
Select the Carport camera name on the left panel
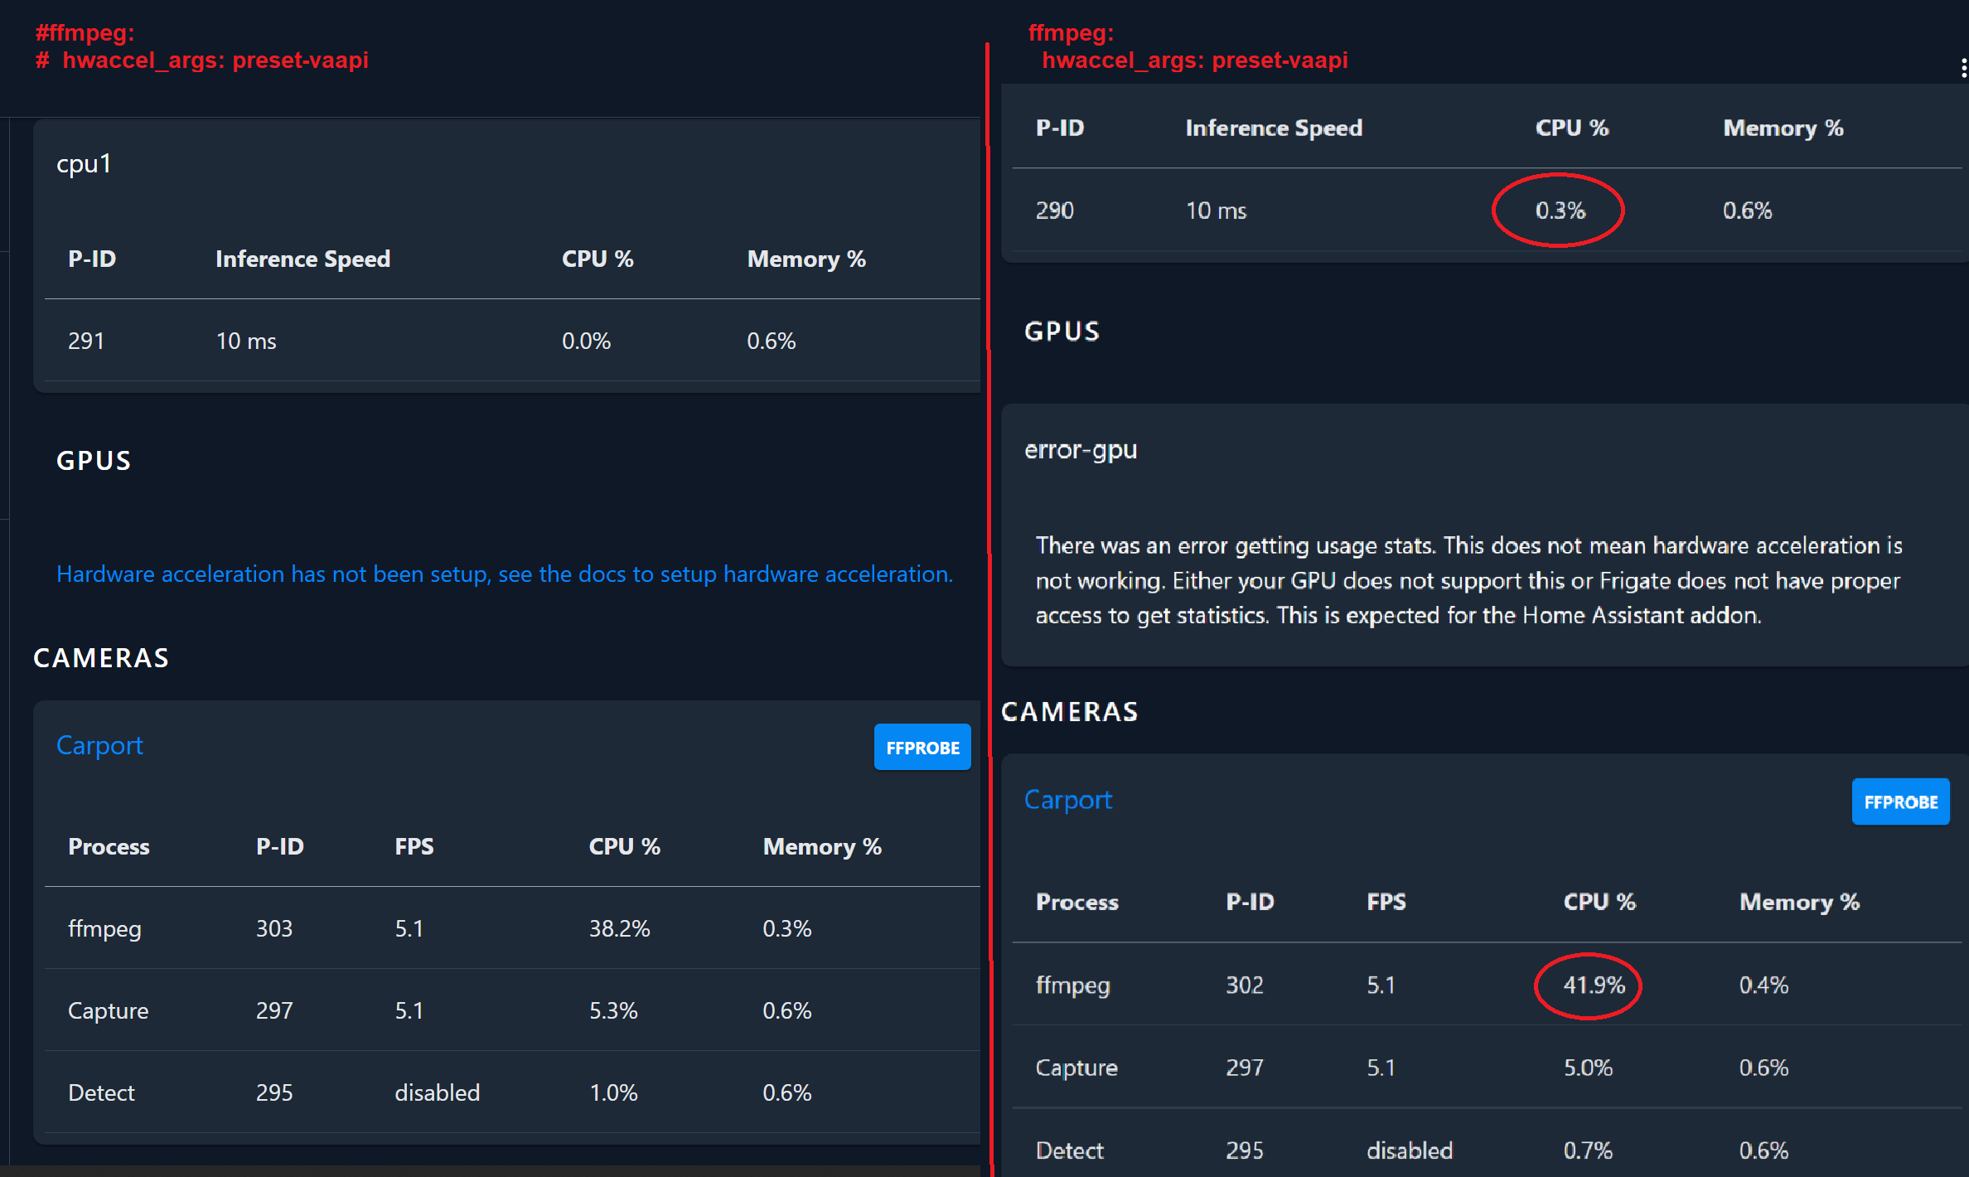tap(99, 745)
